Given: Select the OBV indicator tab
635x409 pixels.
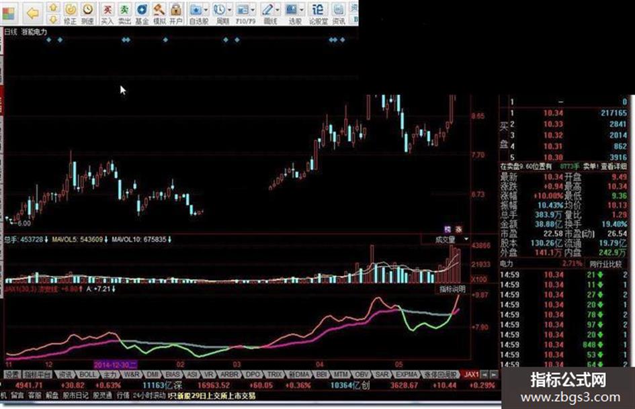Looking at the screenshot, I should point(362,375).
